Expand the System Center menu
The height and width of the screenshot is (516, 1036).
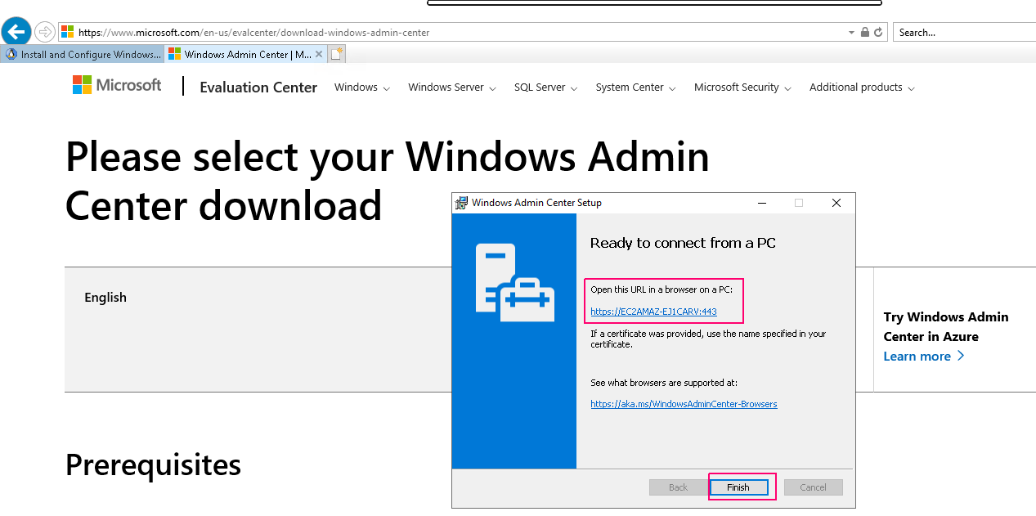636,87
